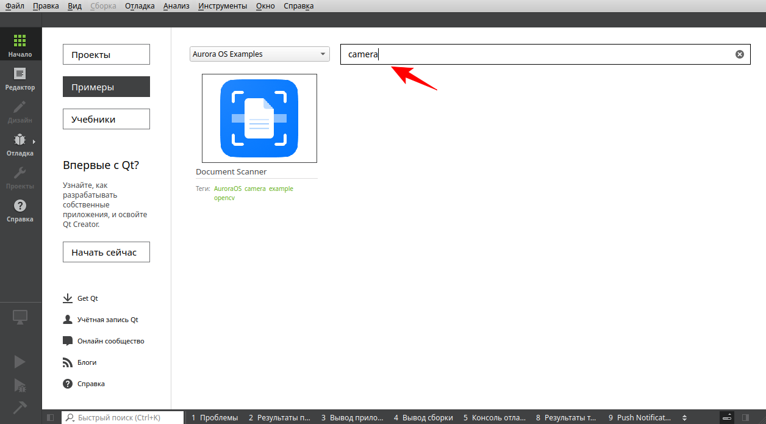The width and height of the screenshot is (766, 424).
Task: Open the Инструменты menu
Action: (223, 6)
